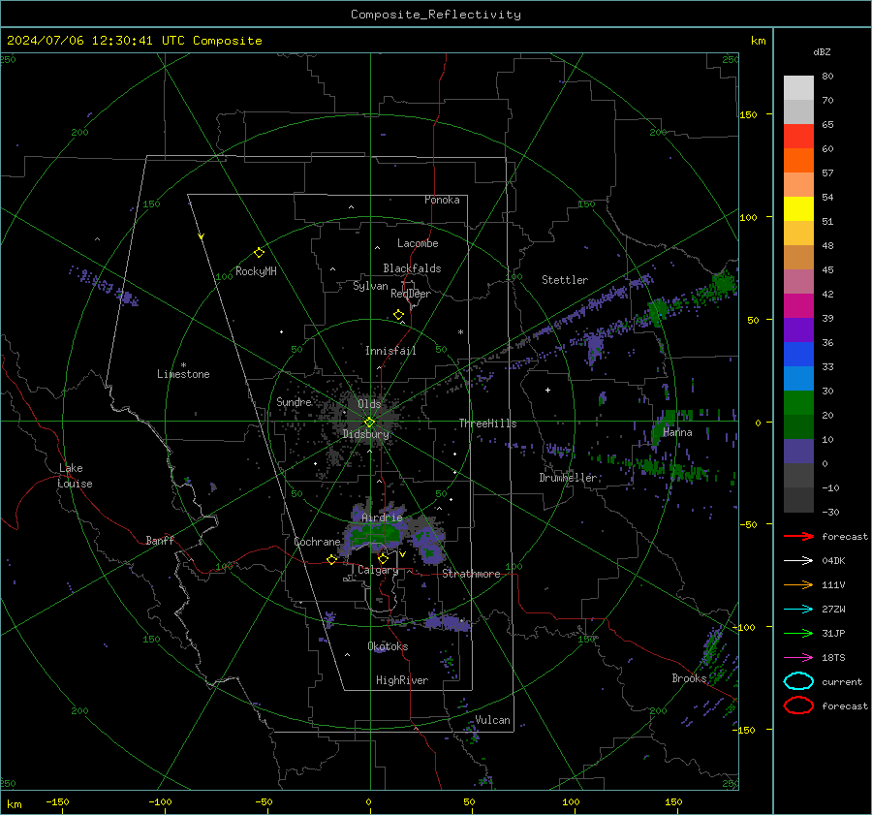Click the Calgary city label
The width and height of the screenshot is (872, 815).
click(x=378, y=570)
